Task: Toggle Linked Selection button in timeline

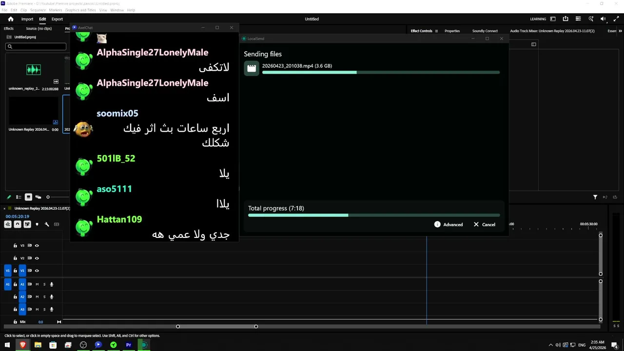Action: [27, 224]
